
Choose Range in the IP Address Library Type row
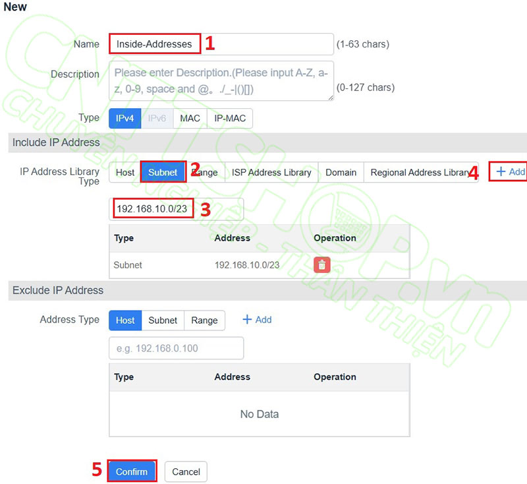click(x=205, y=171)
